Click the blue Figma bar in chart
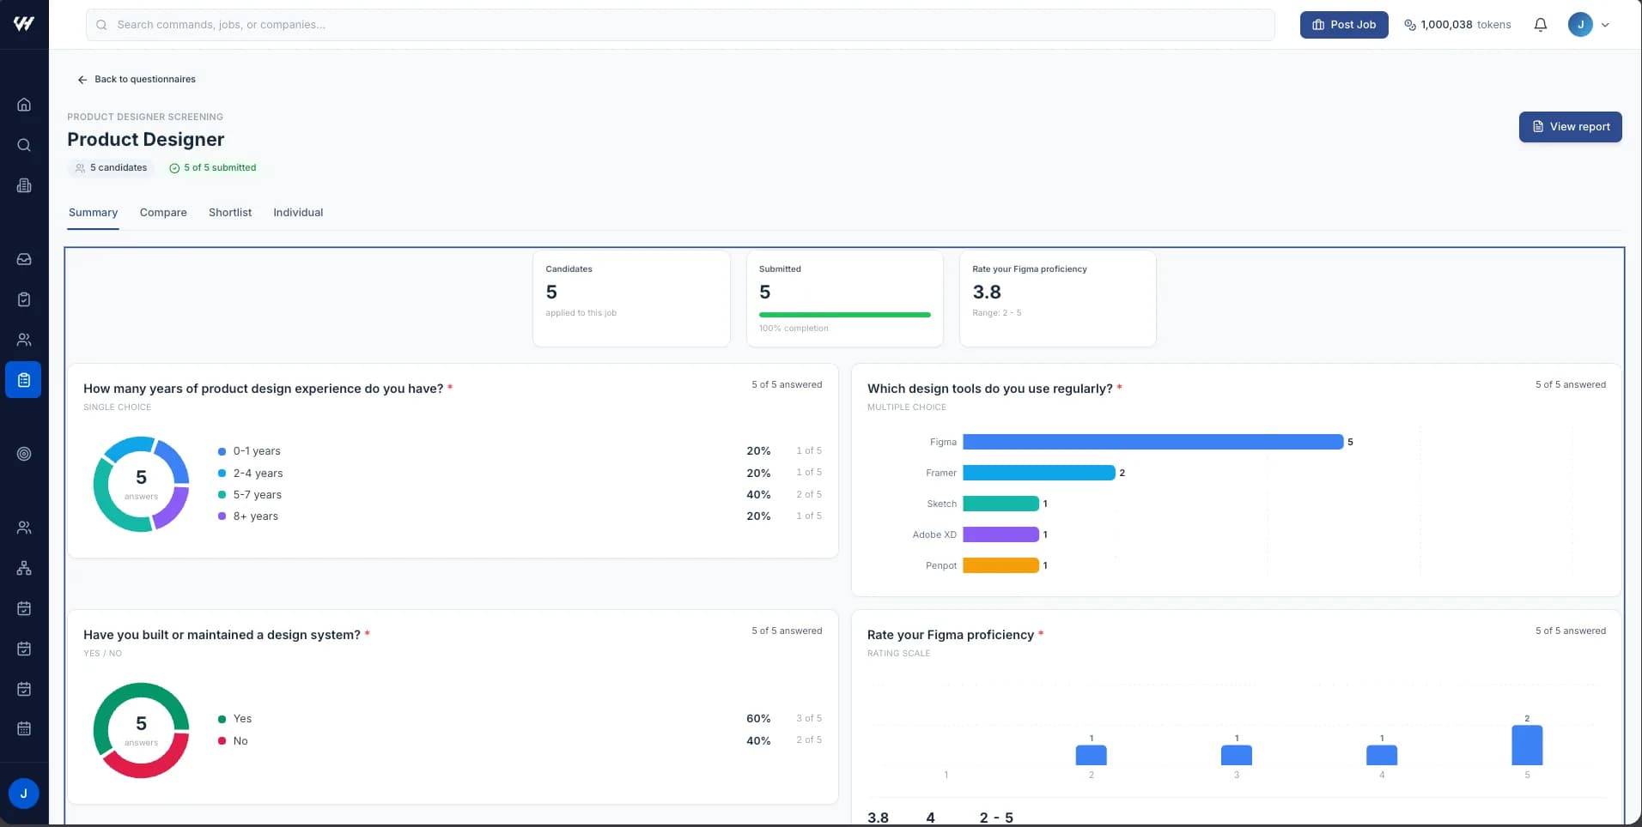1642x827 pixels. click(1152, 442)
